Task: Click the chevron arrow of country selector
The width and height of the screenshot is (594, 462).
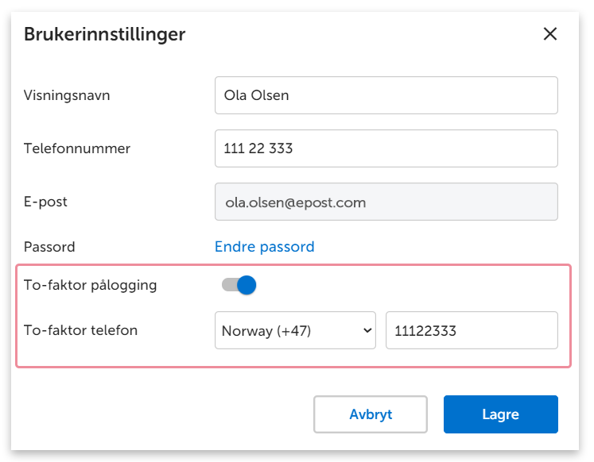Action: 368,331
